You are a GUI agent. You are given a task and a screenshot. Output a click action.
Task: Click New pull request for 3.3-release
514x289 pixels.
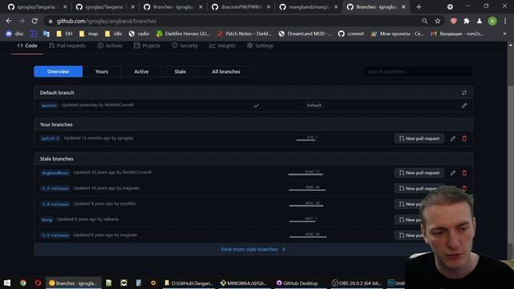[x=419, y=189]
